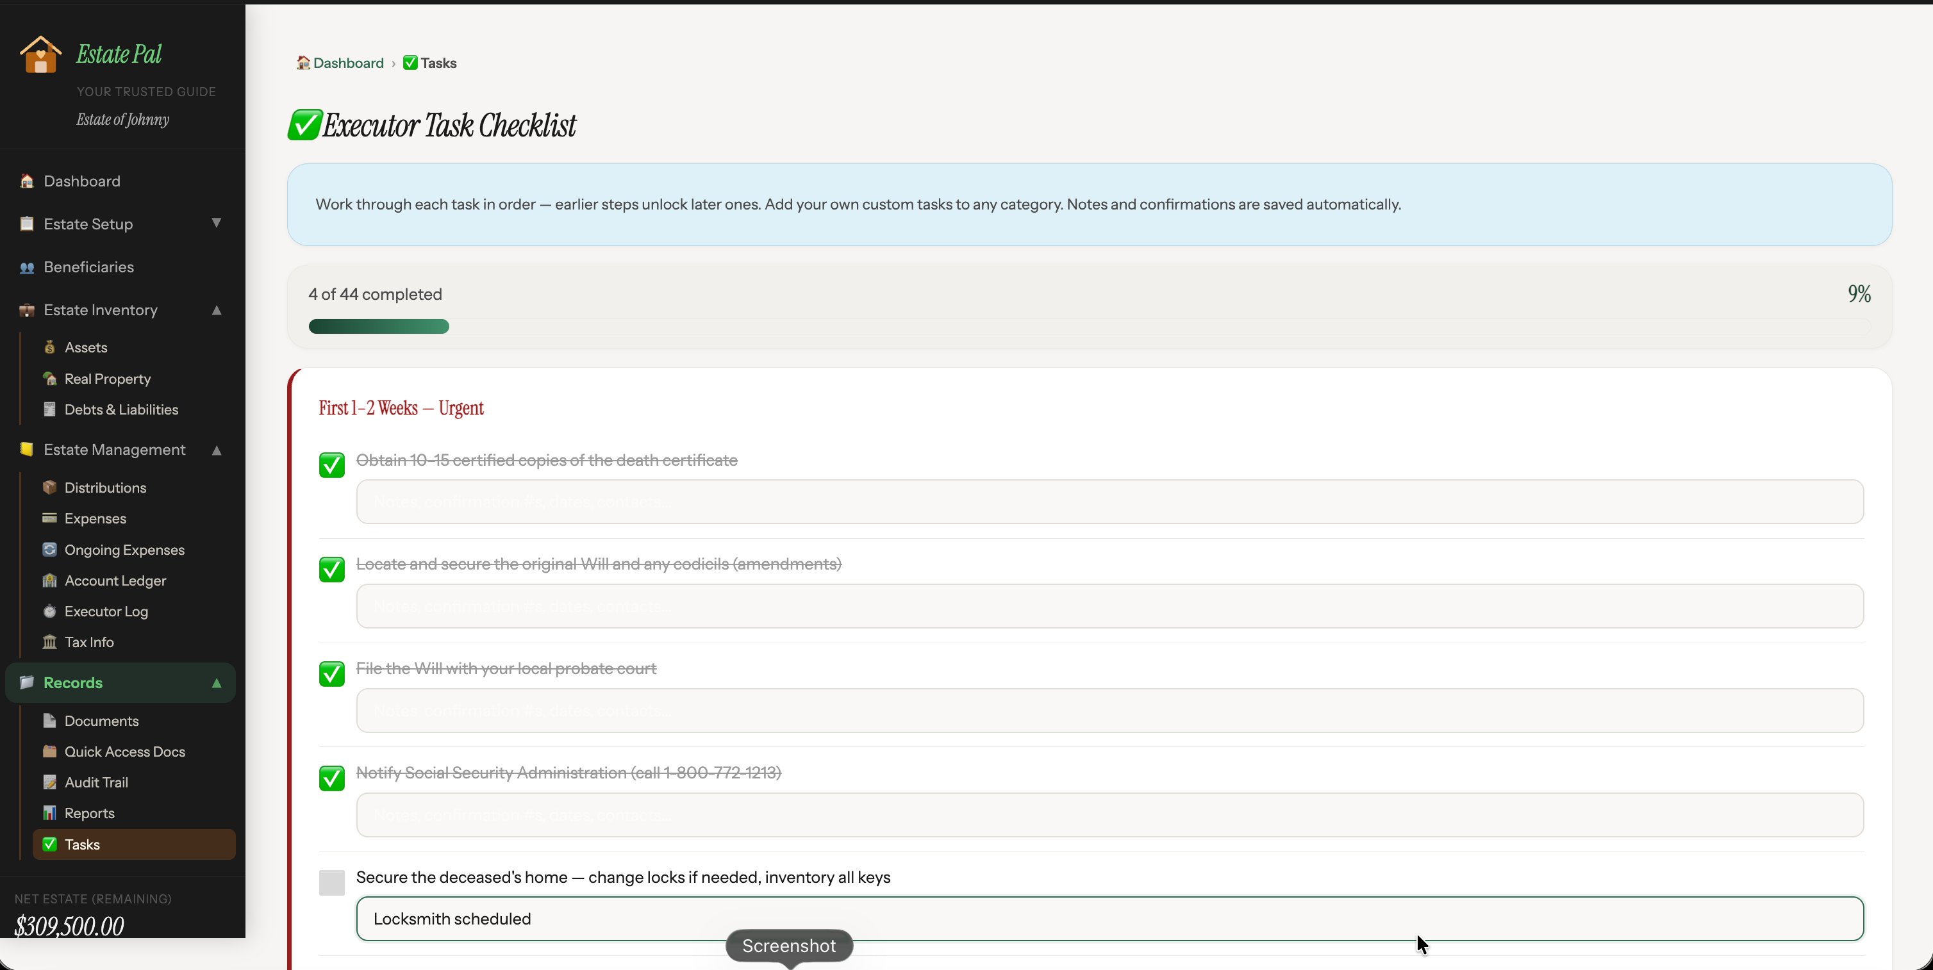Click the 4 of 44 completed text

pos(374,294)
